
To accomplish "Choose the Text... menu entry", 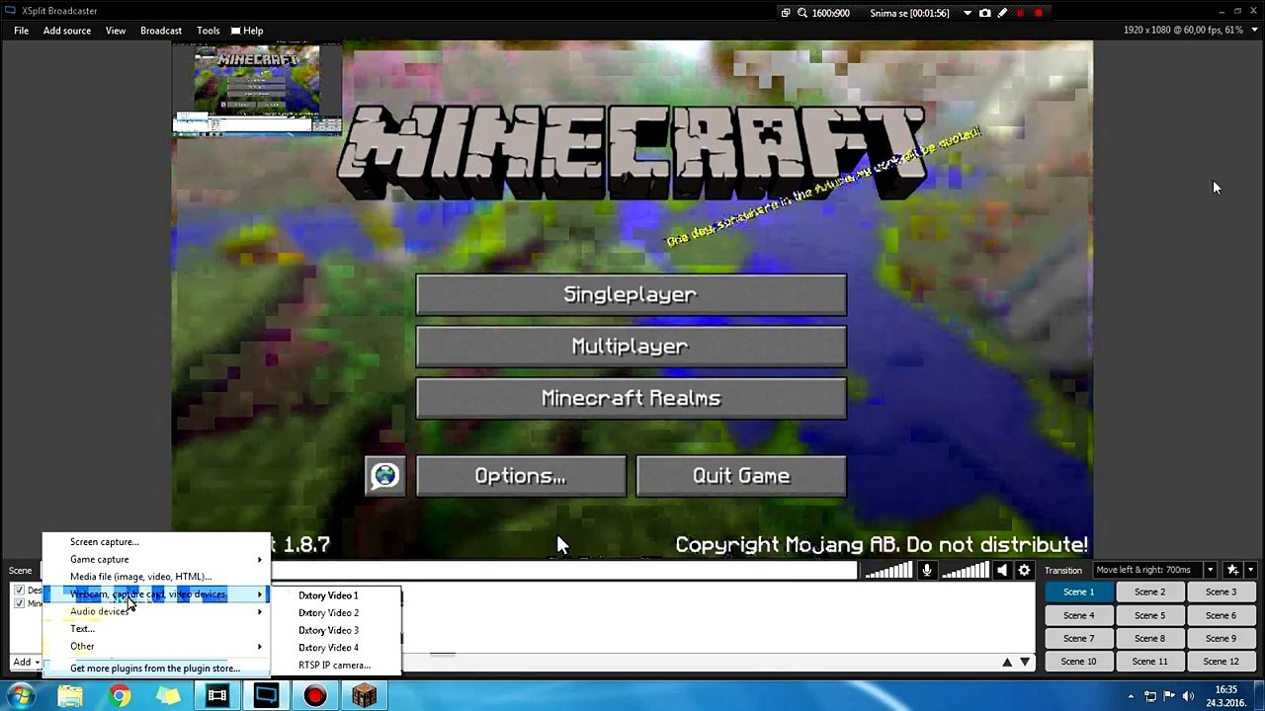I will coord(155,629).
